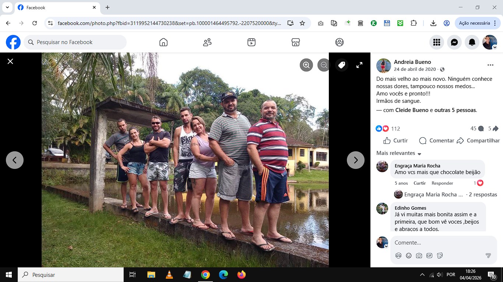Go to the Marketplace tab
The image size is (503, 282).
click(x=295, y=42)
